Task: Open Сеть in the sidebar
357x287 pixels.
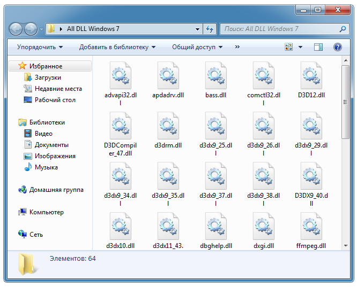Action: click(x=31, y=234)
